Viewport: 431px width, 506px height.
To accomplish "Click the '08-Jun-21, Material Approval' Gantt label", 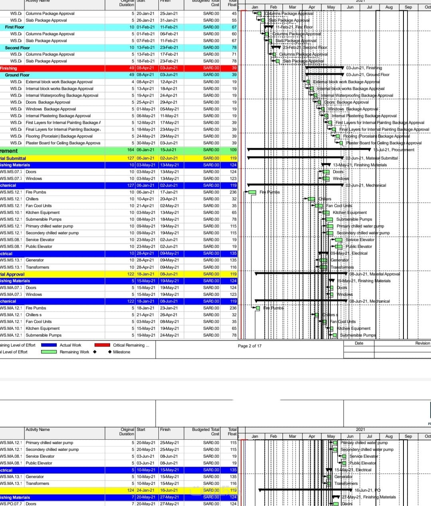I will pos(375,274).
